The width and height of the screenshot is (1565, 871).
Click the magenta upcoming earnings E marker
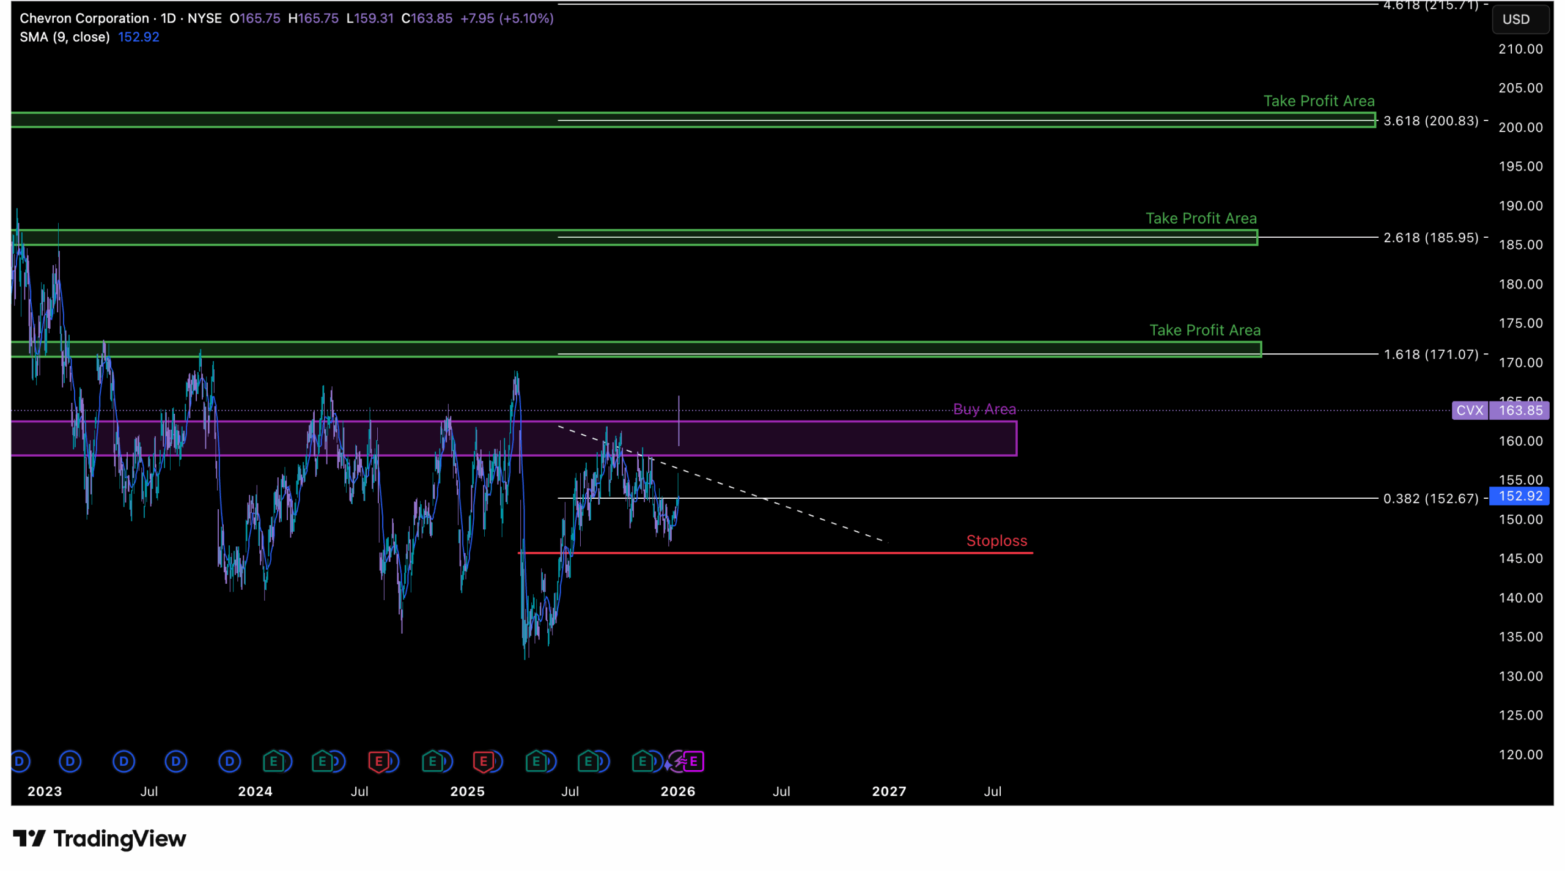pos(694,762)
